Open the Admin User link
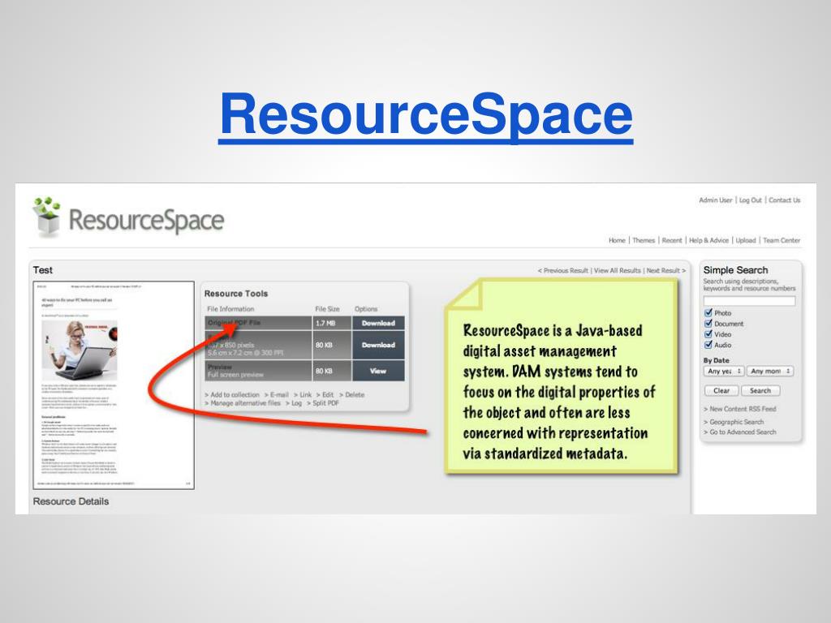Image resolution: width=831 pixels, height=623 pixels. coord(715,200)
